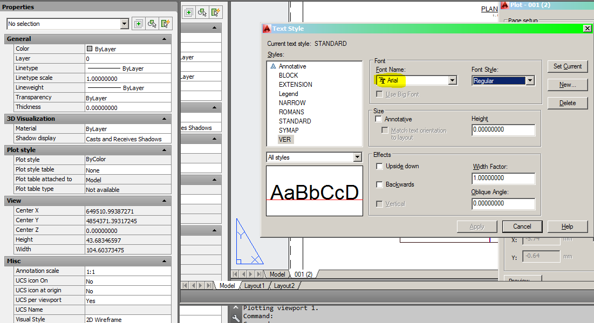Switch to the Layout2 tab
This screenshot has width=594, height=323.
click(284, 286)
